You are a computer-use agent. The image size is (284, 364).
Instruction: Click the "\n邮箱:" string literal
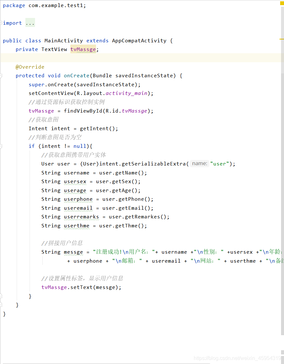[x=127, y=261]
